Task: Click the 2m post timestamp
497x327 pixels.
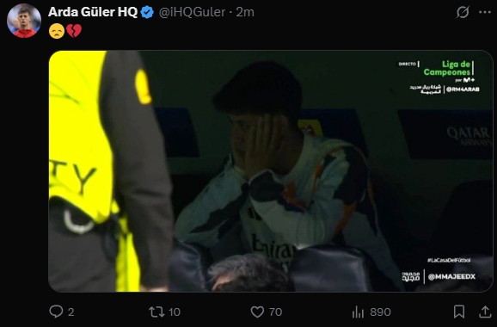Action: tap(245, 12)
